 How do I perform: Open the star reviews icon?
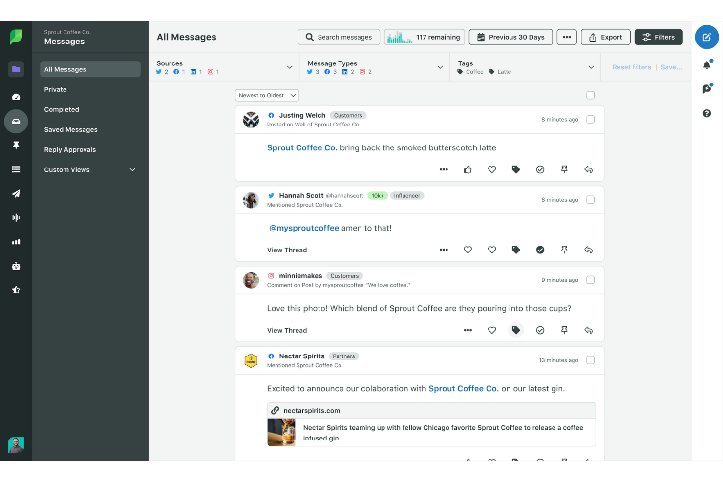point(16,290)
